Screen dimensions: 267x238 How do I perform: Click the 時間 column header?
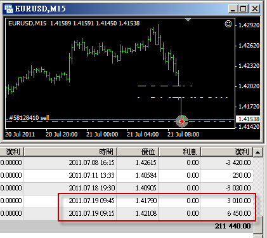pyautogui.click(x=70, y=152)
